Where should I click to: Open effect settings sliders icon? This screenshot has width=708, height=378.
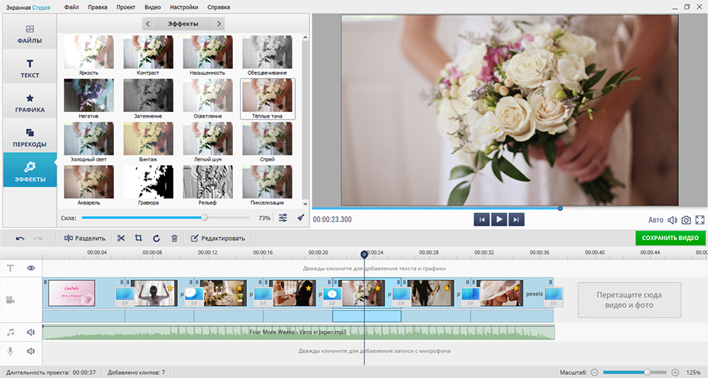coord(283,218)
